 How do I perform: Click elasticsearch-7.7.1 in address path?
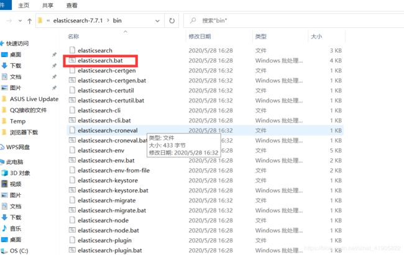[x=78, y=20]
